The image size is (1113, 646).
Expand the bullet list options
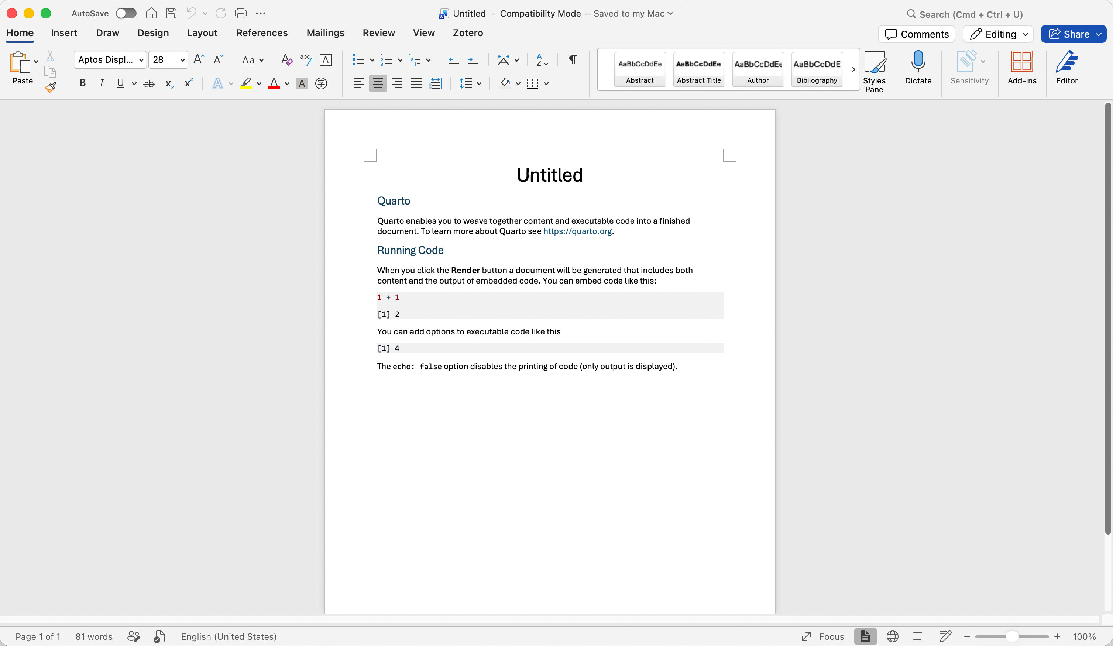pyautogui.click(x=372, y=60)
